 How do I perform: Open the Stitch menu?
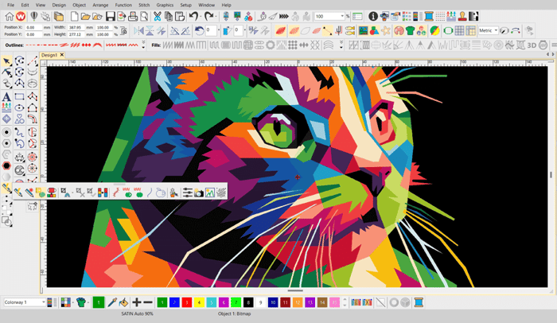click(143, 5)
